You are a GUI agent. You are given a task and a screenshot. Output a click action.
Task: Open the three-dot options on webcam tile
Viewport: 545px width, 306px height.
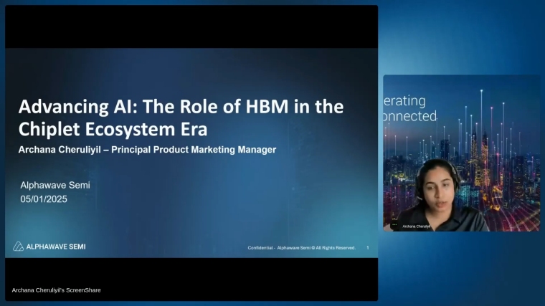pos(394,225)
